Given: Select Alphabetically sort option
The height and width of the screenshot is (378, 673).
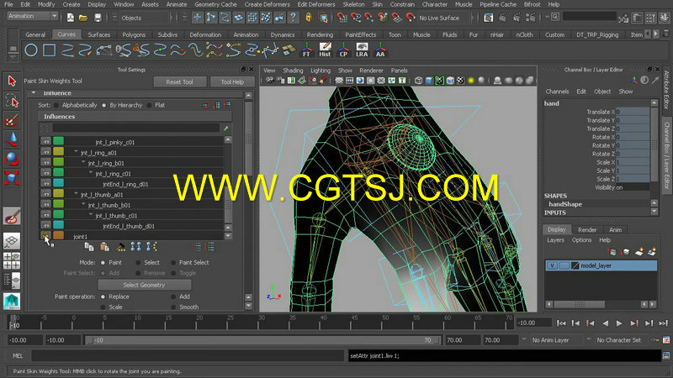Looking at the screenshot, I should pyautogui.click(x=56, y=105).
